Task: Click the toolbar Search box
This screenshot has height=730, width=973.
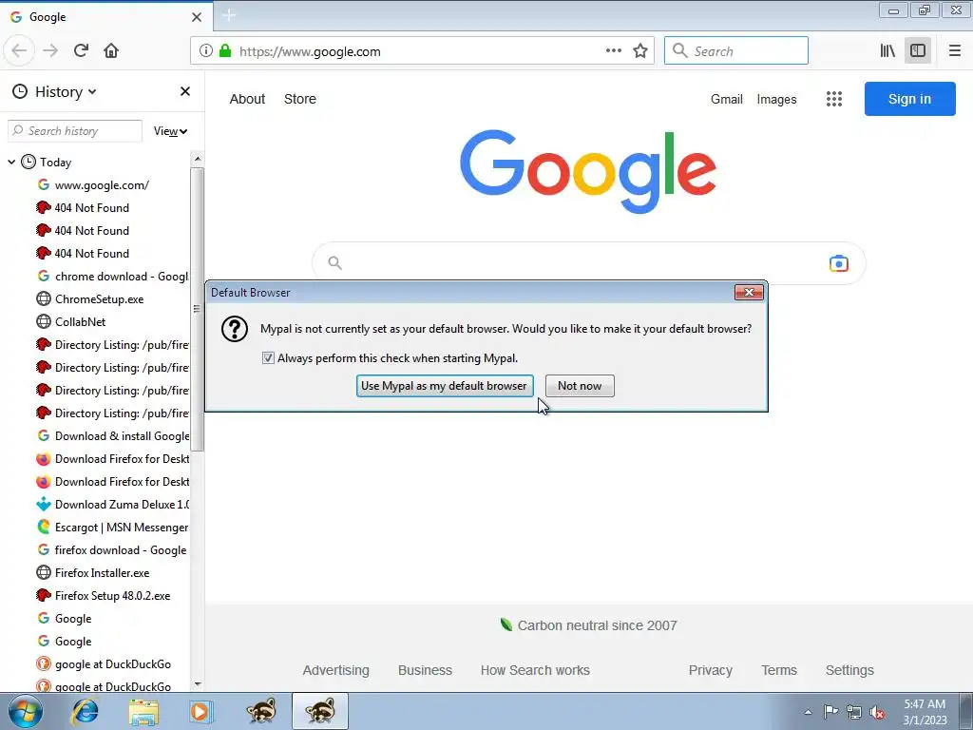Action: pyautogui.click(x=736, y=51)
